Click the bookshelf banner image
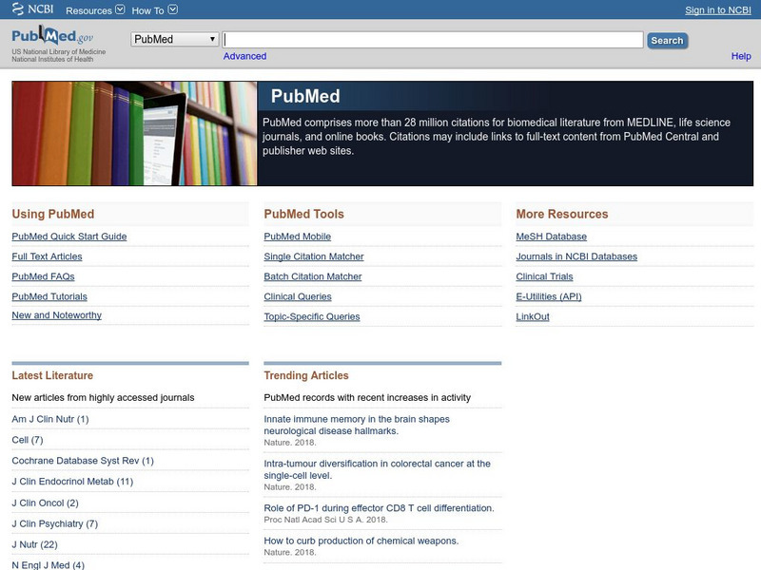 [x=134, y=133]
